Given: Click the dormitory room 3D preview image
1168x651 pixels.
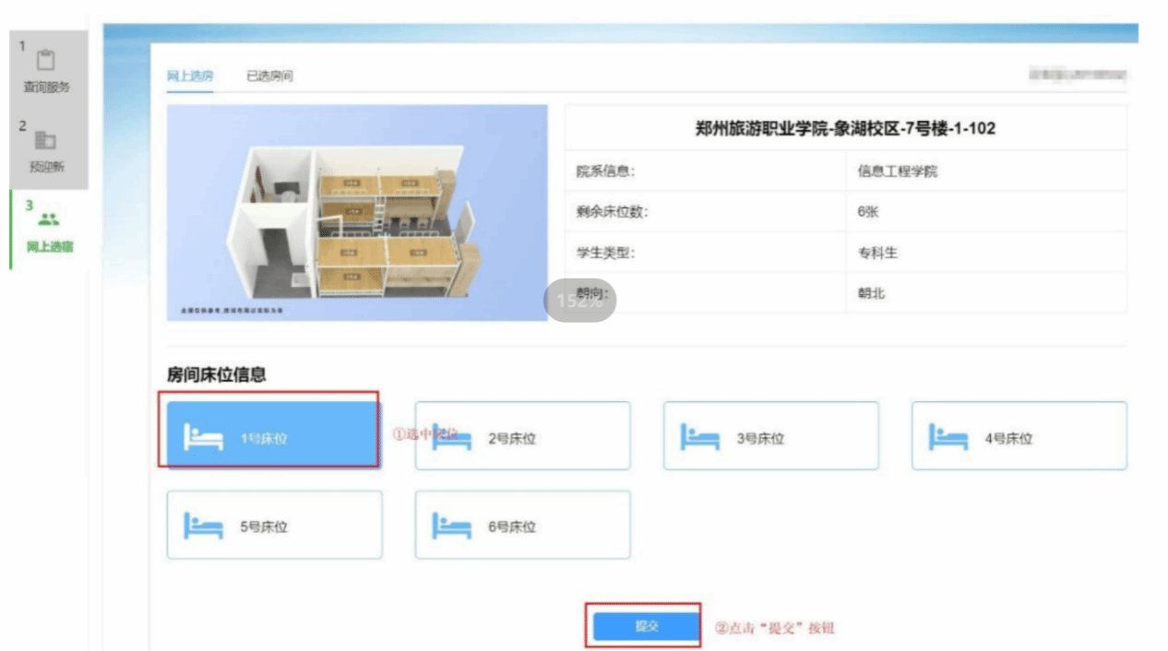Looking at the screenshot, I should [357, 212].
